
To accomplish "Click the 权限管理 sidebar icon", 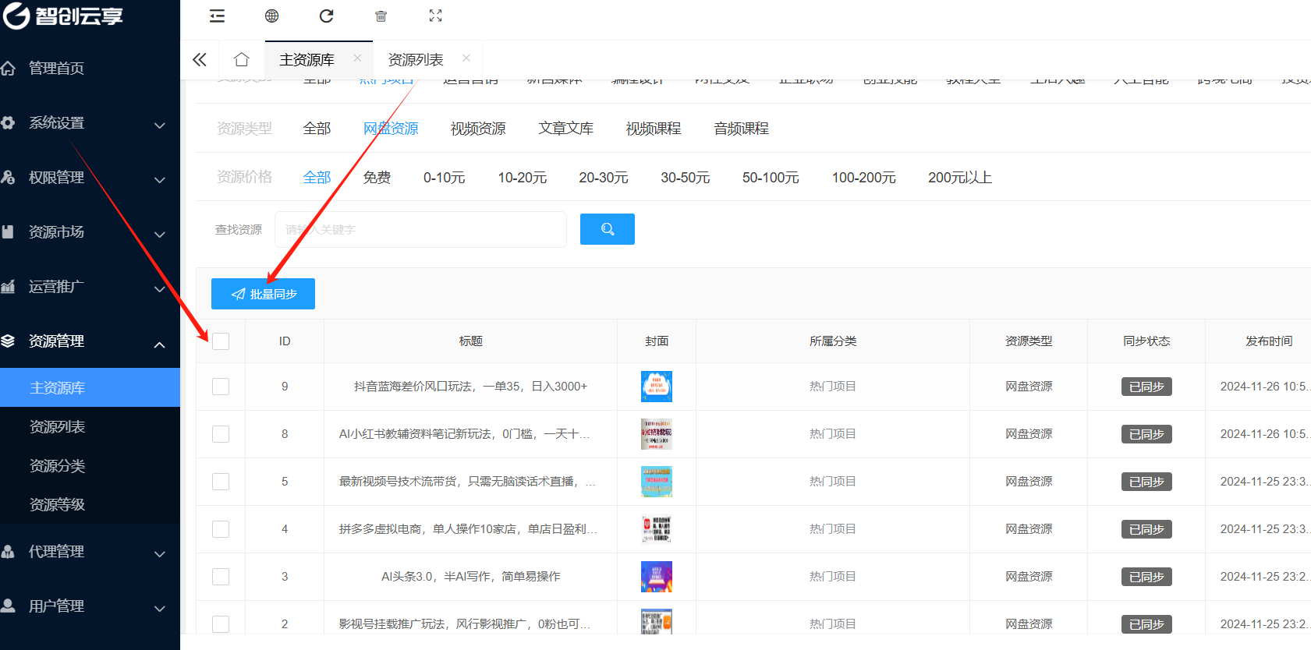I will click(8, 177).
